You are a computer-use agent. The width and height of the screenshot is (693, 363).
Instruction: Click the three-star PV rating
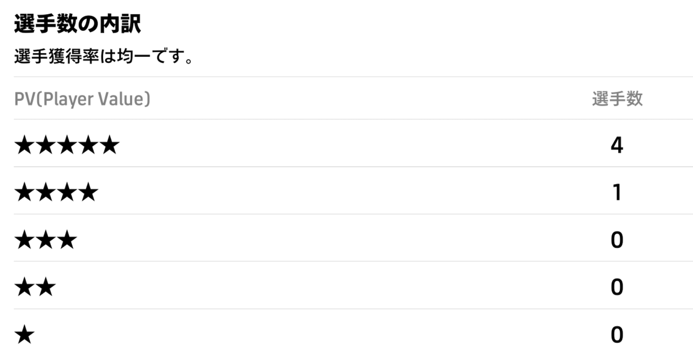(x=46, y=240)
